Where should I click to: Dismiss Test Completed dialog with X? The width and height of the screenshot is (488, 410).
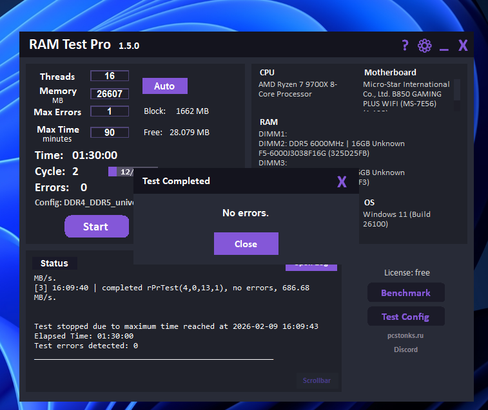[342, 182]
